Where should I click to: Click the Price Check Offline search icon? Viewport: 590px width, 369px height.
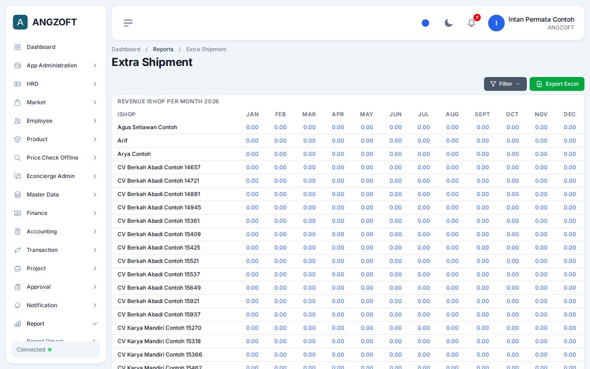[18, 158]
